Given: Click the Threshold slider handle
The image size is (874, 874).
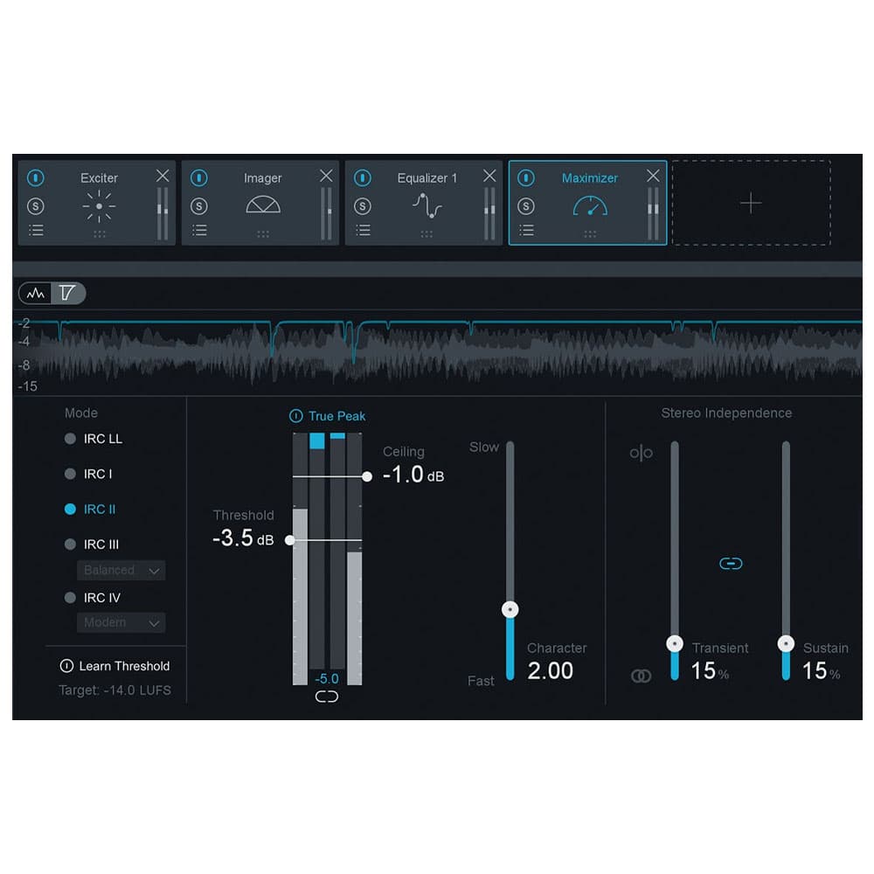Looking at the screenshot, I should 290,540.
